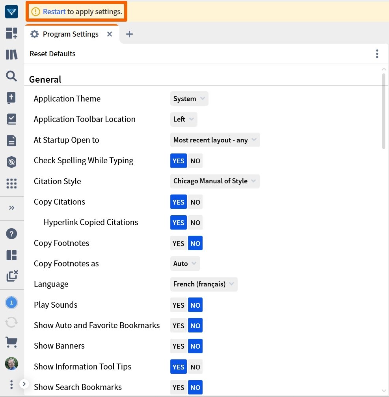Set Copy Footnotes to YES
The width and height of the screenshot is (389, 397).
(x=179, y=243)
